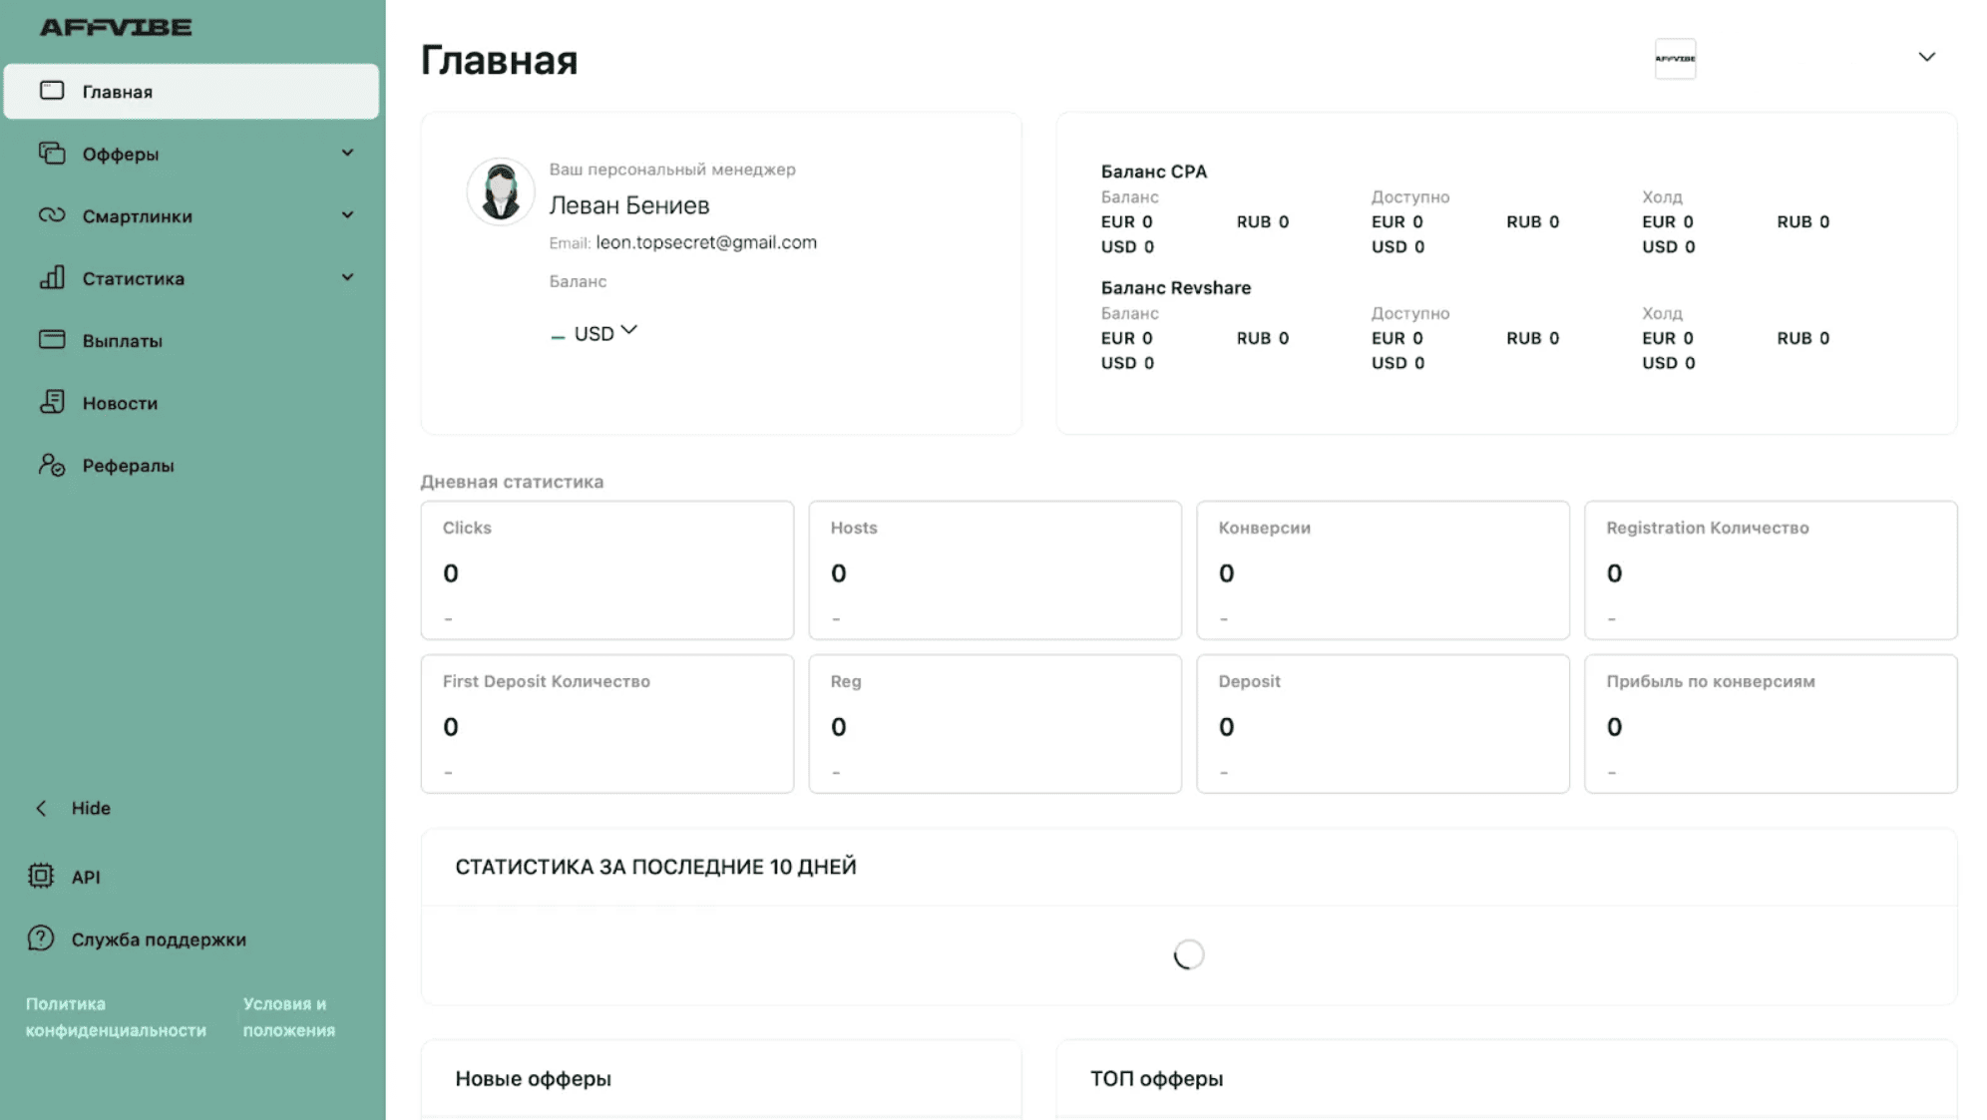1987x1120 pixels.
Task: Expand the Статистика submenu chevron
Action: tap(347, 277)
